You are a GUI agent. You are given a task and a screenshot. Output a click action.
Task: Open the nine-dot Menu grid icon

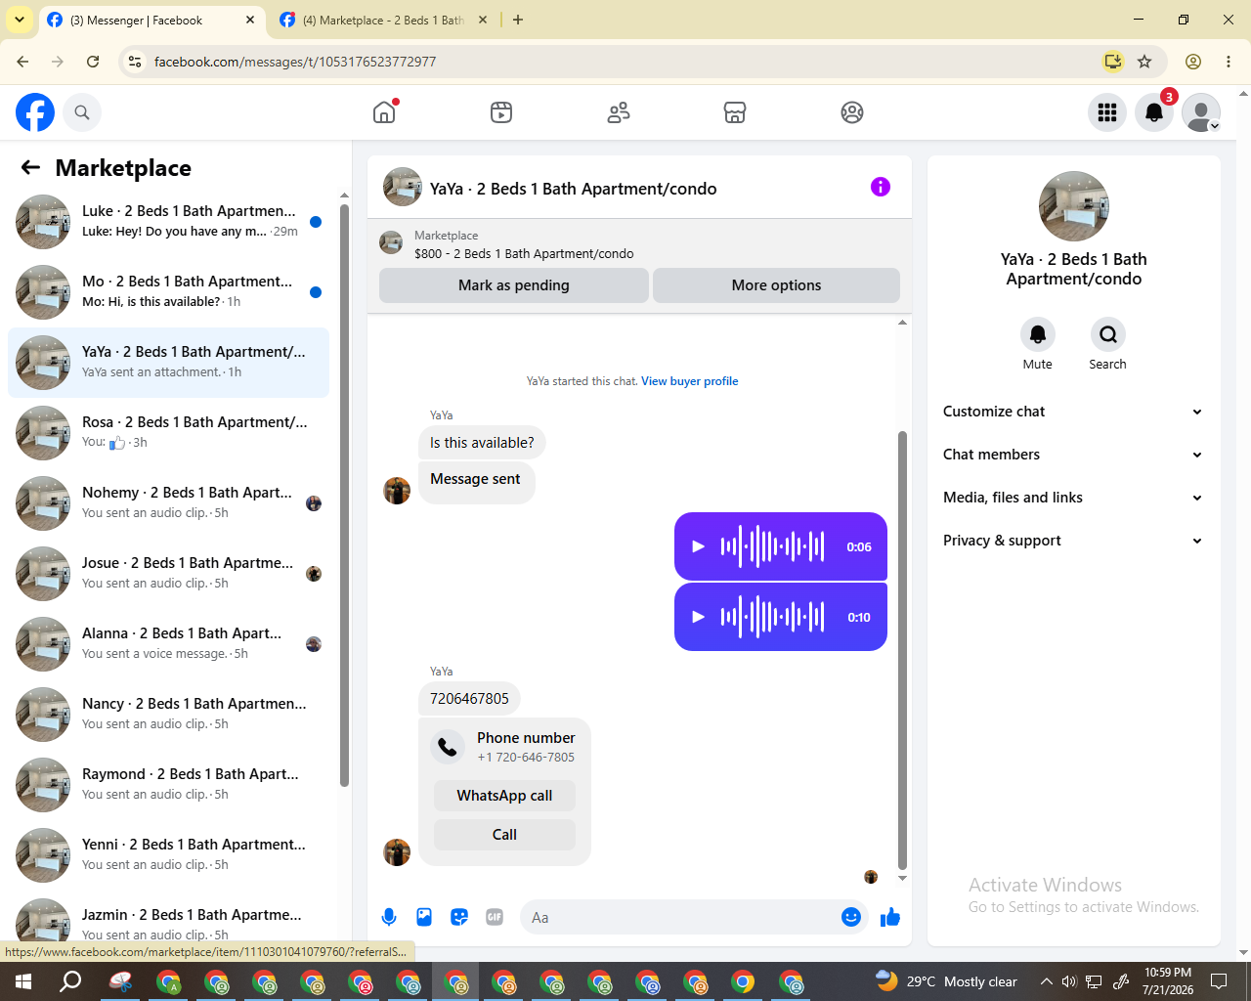(1107, 112)
